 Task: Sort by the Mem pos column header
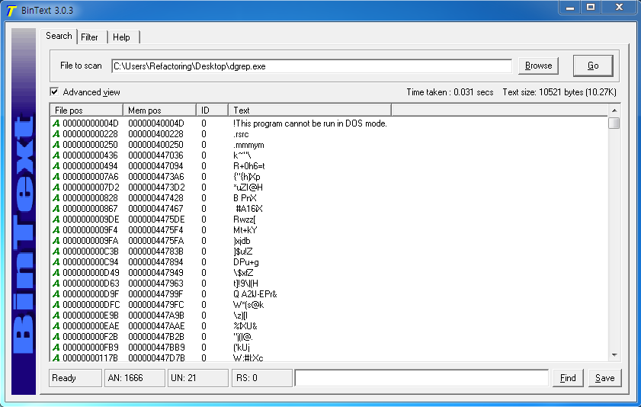pos(160,111)
